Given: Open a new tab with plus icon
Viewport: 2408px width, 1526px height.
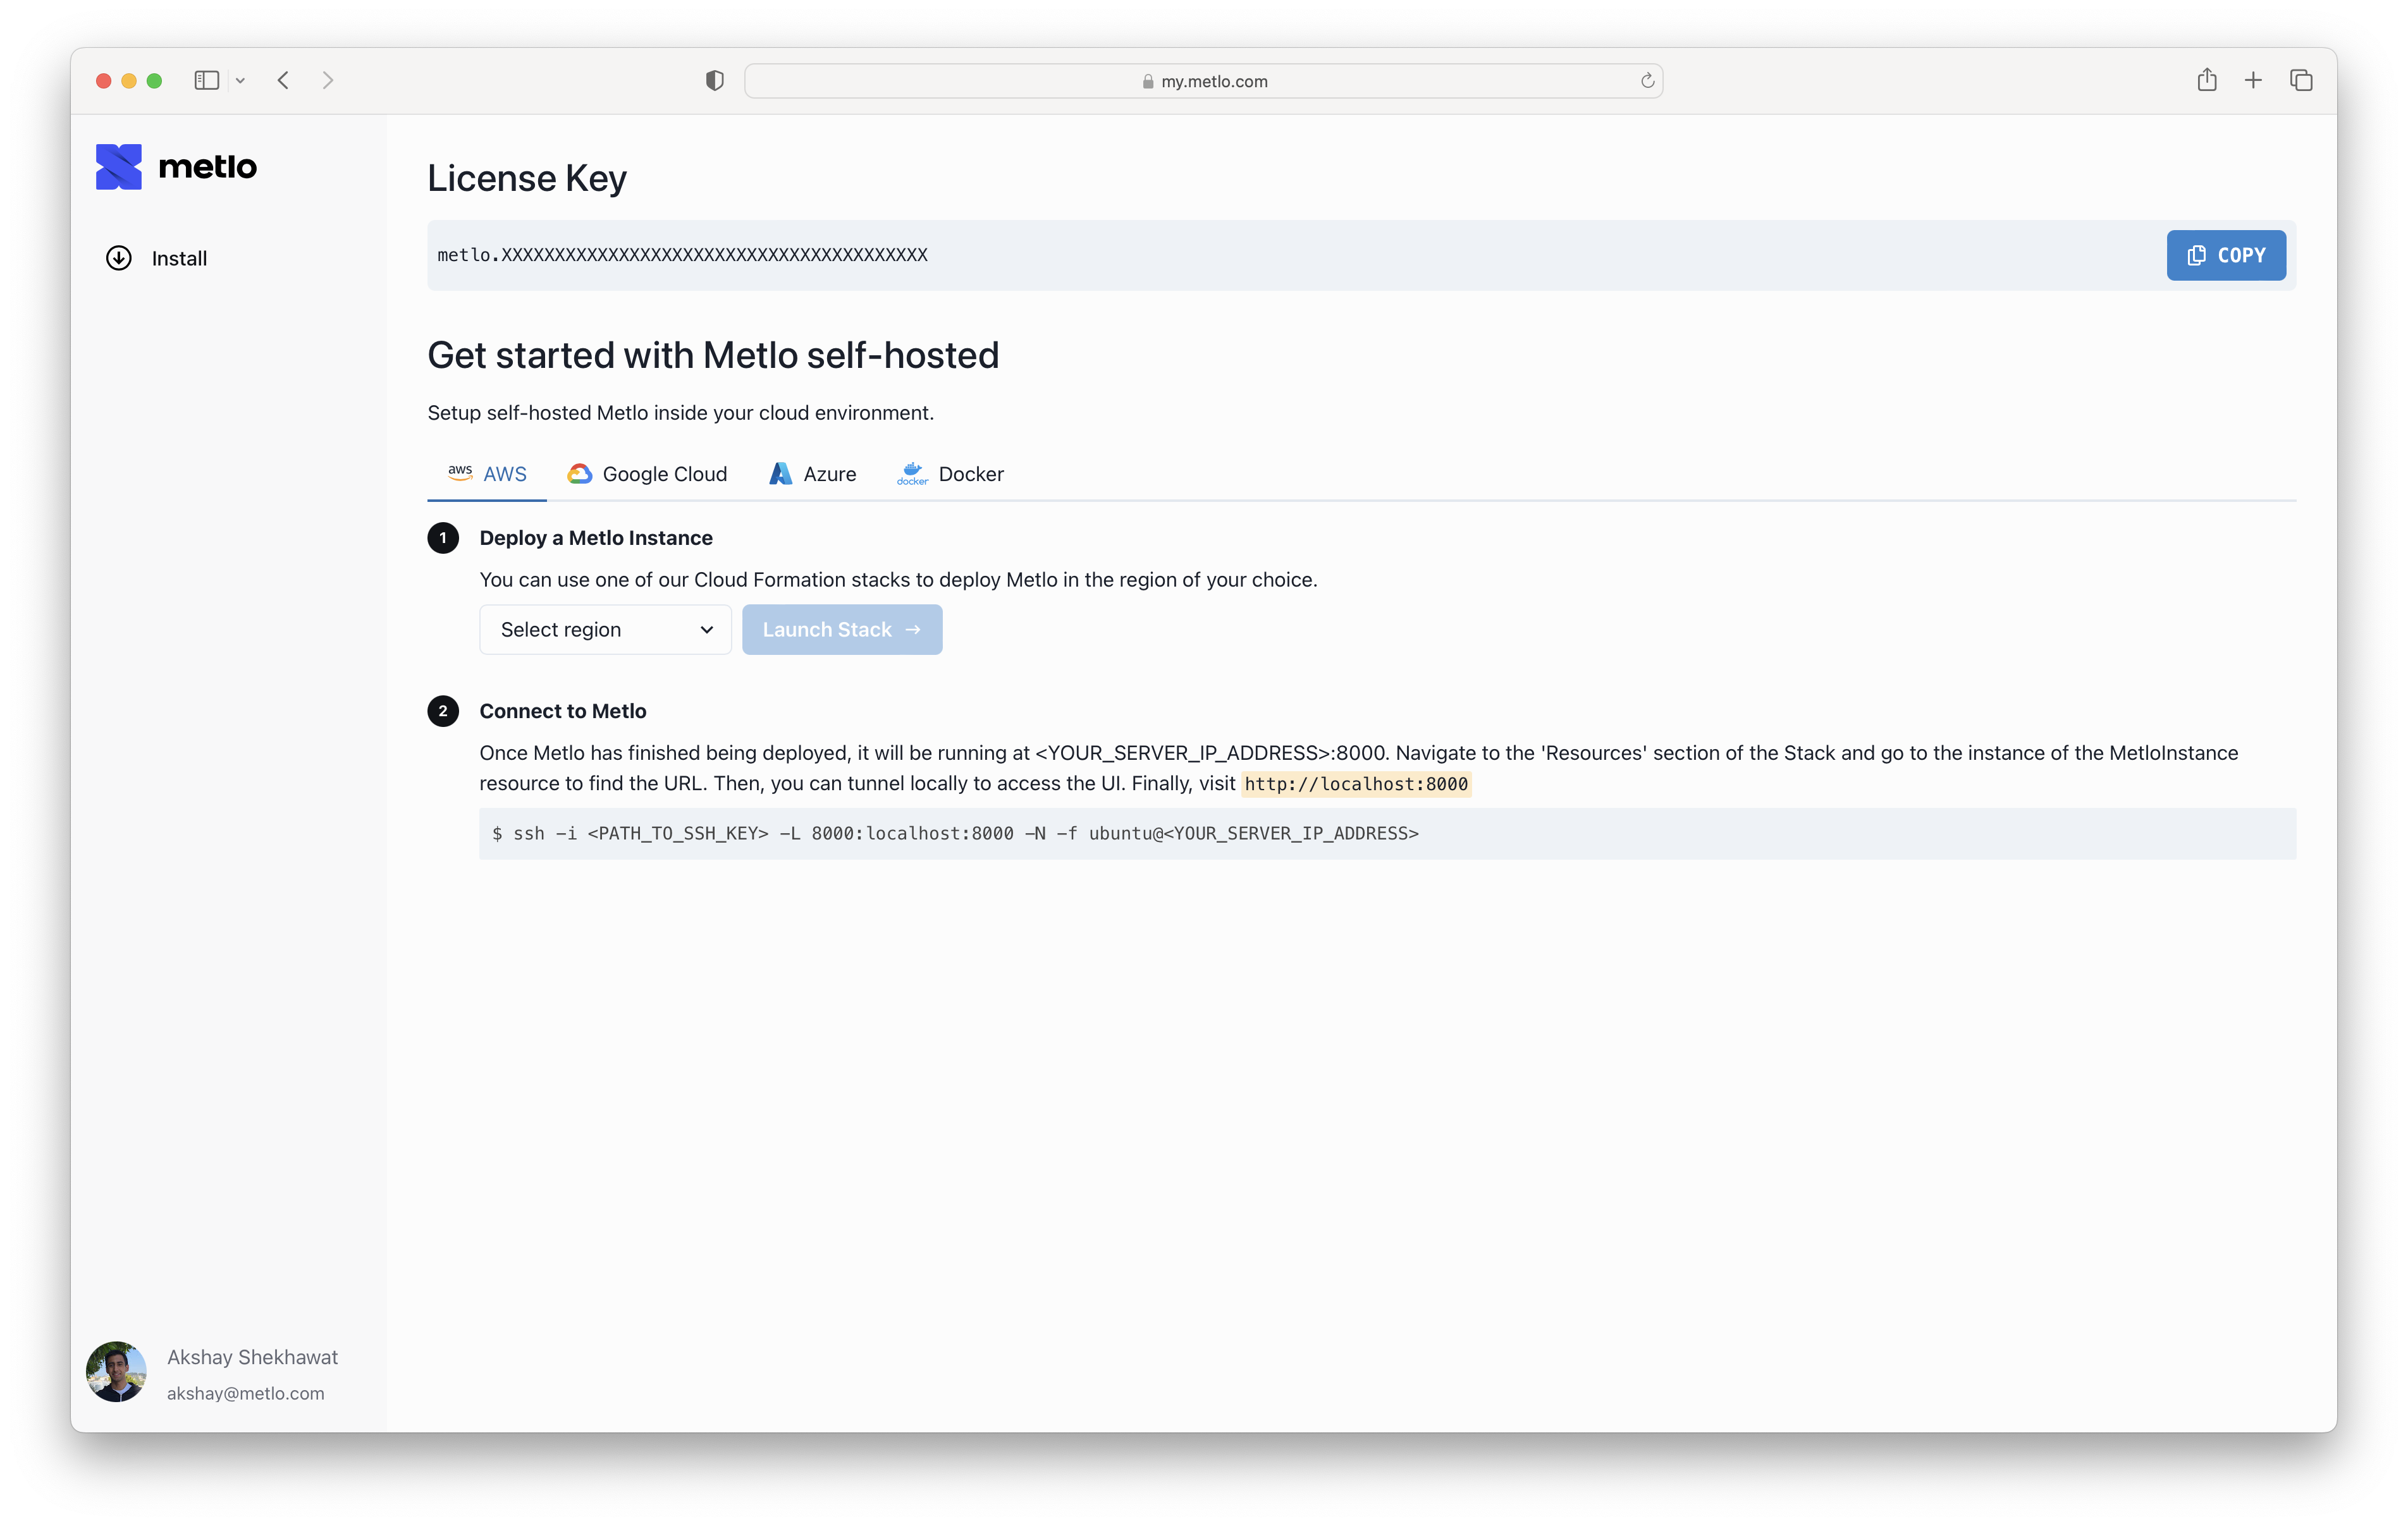Looking at the screenshot, I should pyautogui.click(x=2253, y=81).
